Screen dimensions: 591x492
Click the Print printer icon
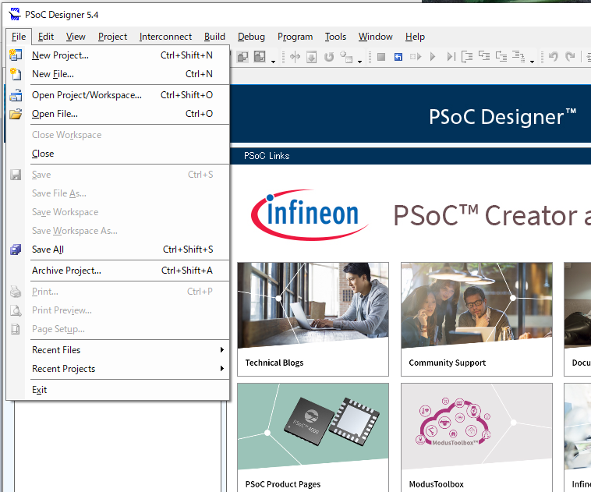[x=16, y=292]
